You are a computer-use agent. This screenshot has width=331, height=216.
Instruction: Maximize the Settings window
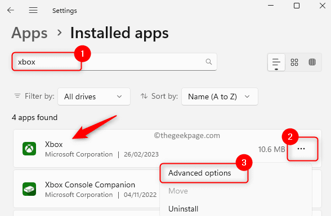[x=297, y=6]
